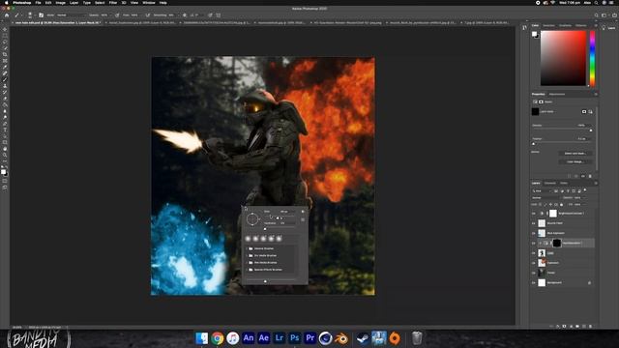619x348 pixels.
Task: Hide the Blue Explosion layer
Action: [534, 233]
